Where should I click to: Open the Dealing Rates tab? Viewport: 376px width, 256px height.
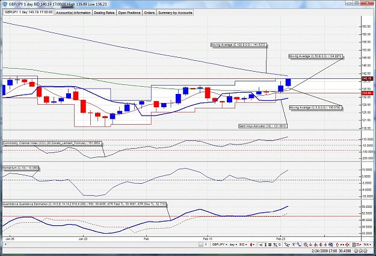(104, 13)
